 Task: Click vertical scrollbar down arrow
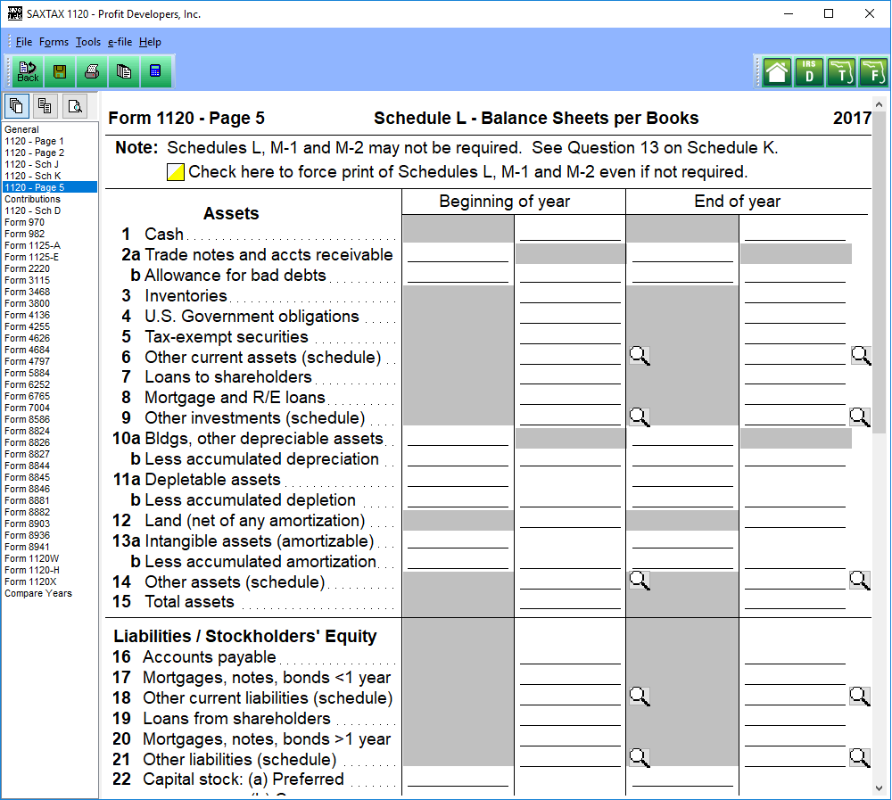(x=879, y=788)
